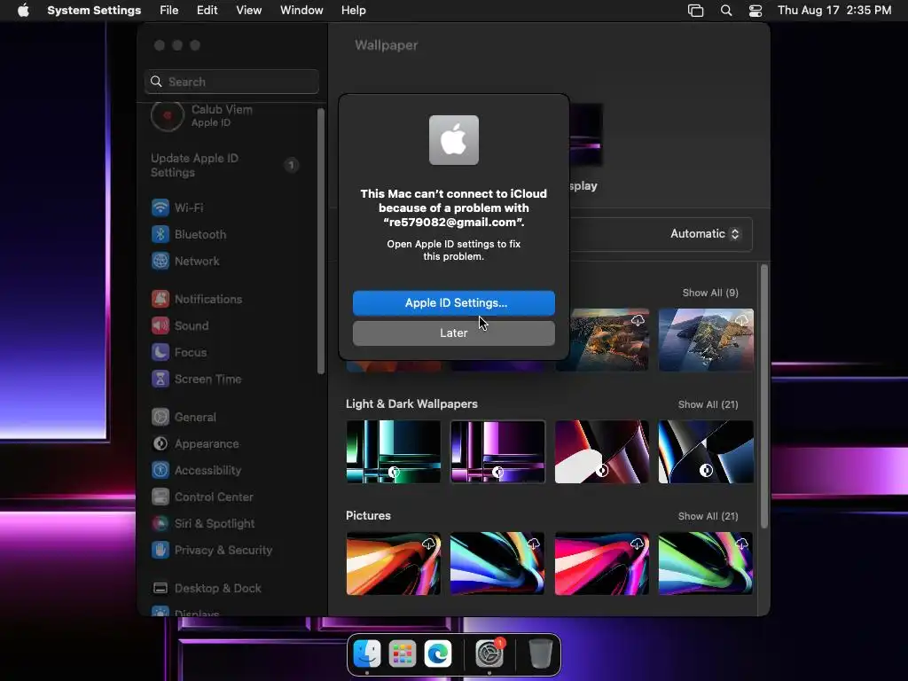Open Microsoft Edge from the Dock

point(438,654)
